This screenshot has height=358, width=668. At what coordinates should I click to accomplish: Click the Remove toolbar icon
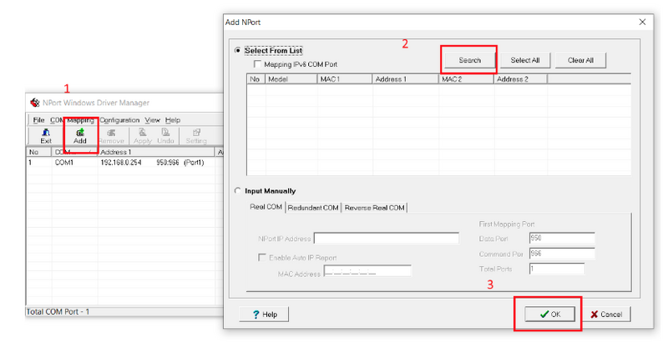point(111,136)
